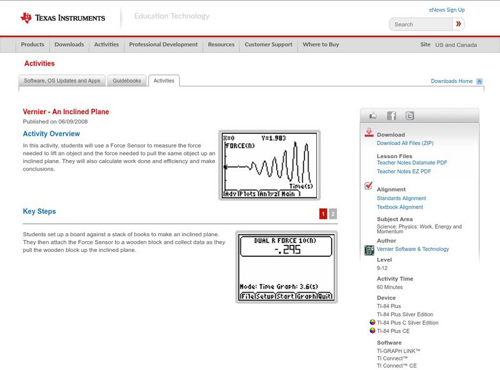Switch to the Guidebooks tab
Screen dimensions: 500x370
(x=127, y=81)
